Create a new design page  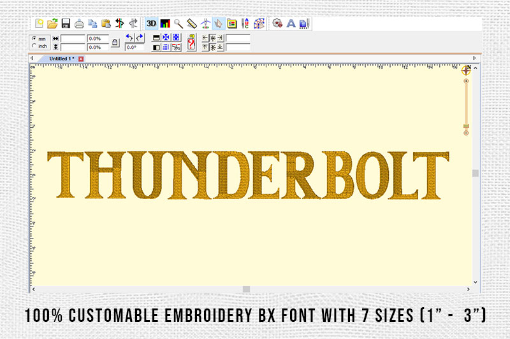point(39,24)
